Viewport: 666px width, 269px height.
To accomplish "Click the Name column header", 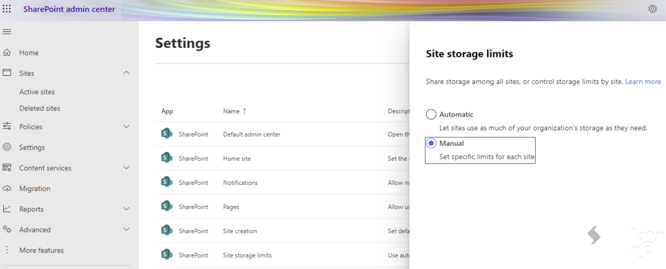I will click(x=231, y=111).
